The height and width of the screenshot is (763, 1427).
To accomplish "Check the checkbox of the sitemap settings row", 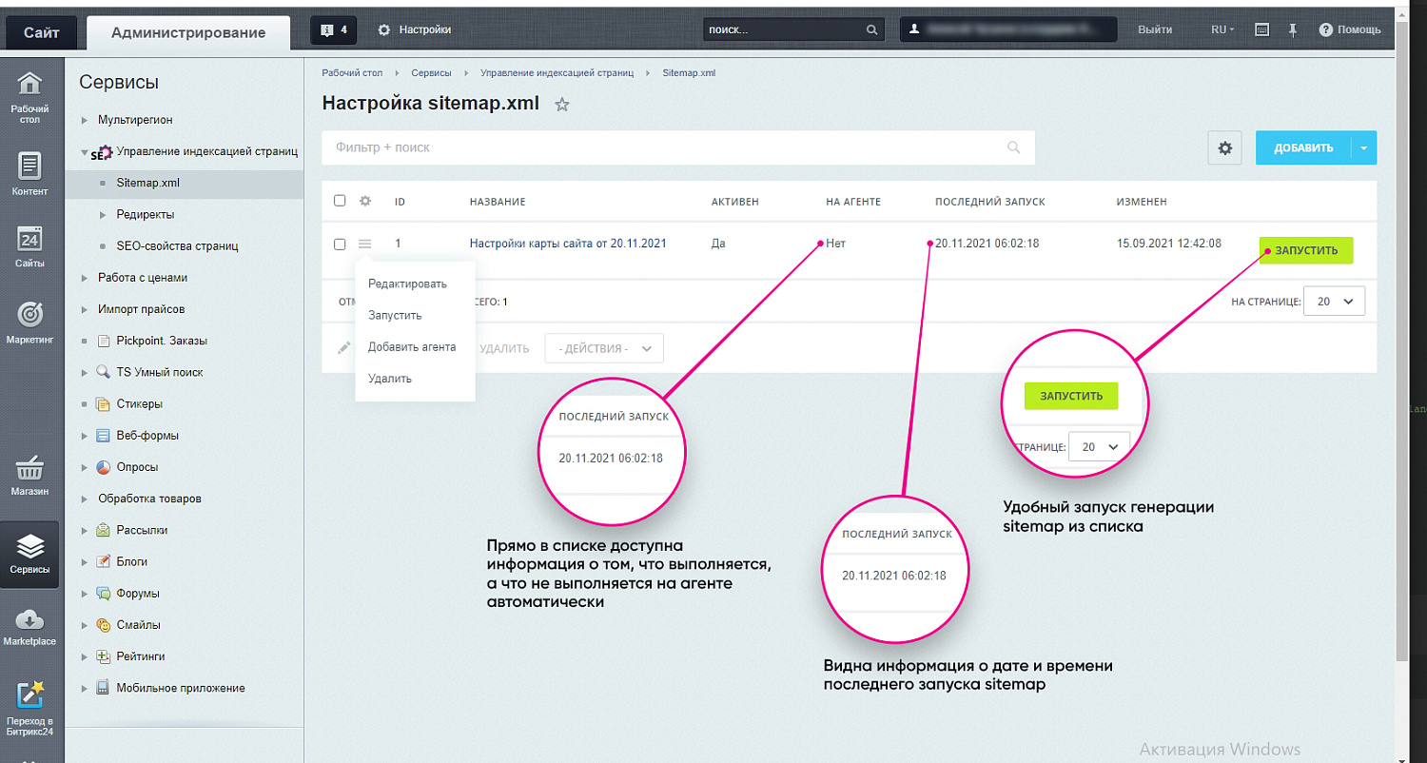I will (340, 244).
